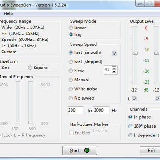The width and height of the screenshot is (160, 160).
Task: Click the -10 dB level mark
Action: [x=146, y=50]
